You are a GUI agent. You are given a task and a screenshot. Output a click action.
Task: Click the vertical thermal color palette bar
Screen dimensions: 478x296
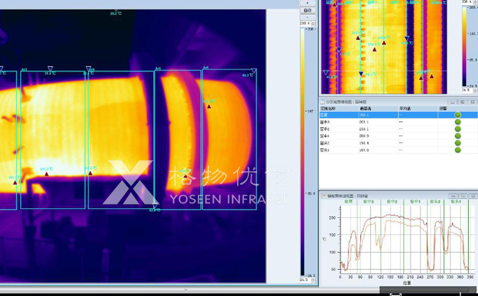pos(302,151)
